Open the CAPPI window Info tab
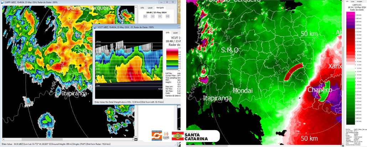The image size is (367, 147). (142, 7)
